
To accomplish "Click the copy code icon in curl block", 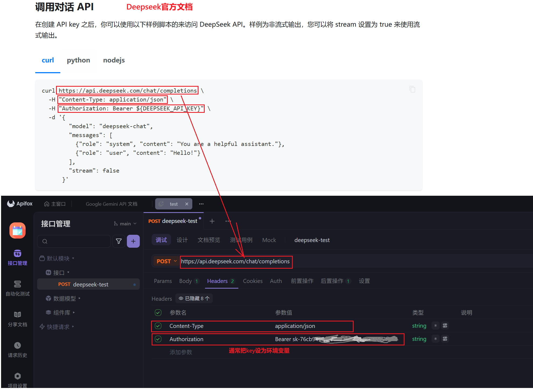I will [412, 89].
